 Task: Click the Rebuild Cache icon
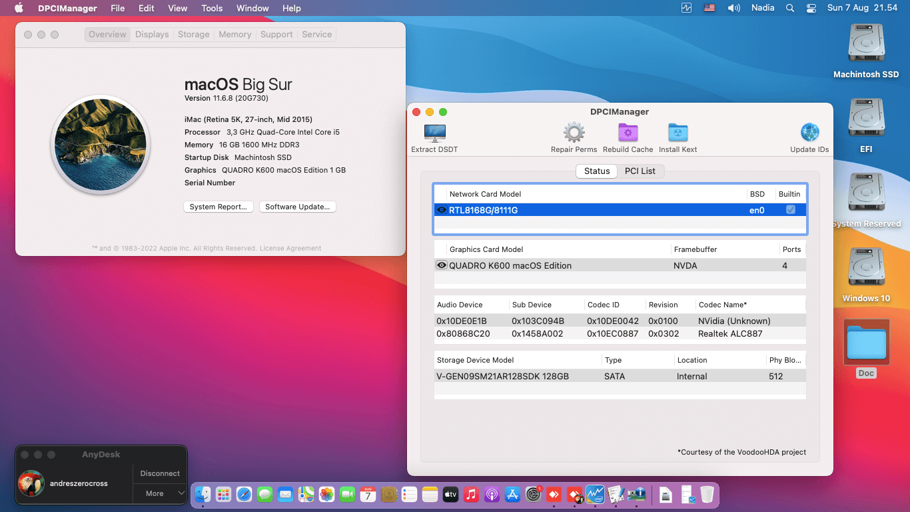(x=627, y=132)
